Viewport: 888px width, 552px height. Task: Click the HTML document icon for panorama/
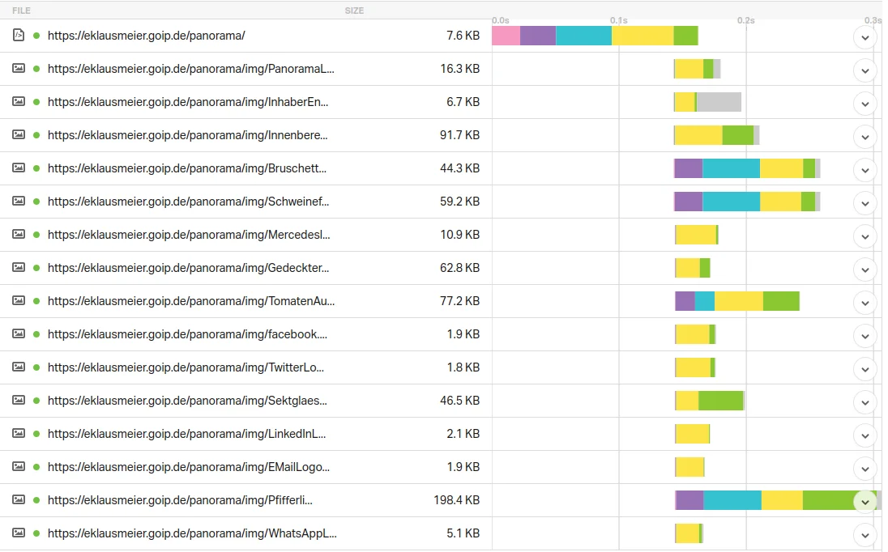(x=19, y=36)
